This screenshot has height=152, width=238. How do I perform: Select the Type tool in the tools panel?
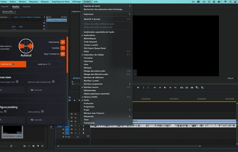coord(51,127)
